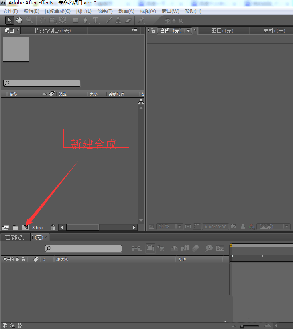Click the audio speaker column header
Screen dimensions: 293x329
click(x=11, y=259)
